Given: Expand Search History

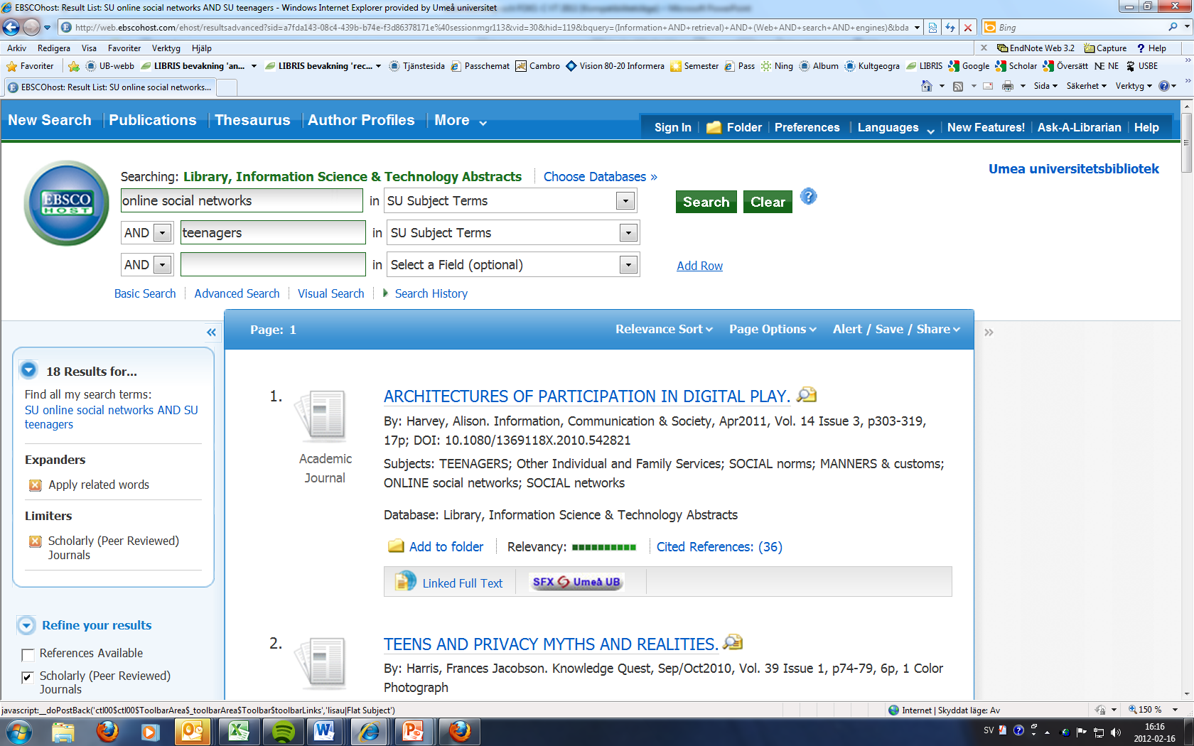Looking at the screenshot, I should (425, 293).
